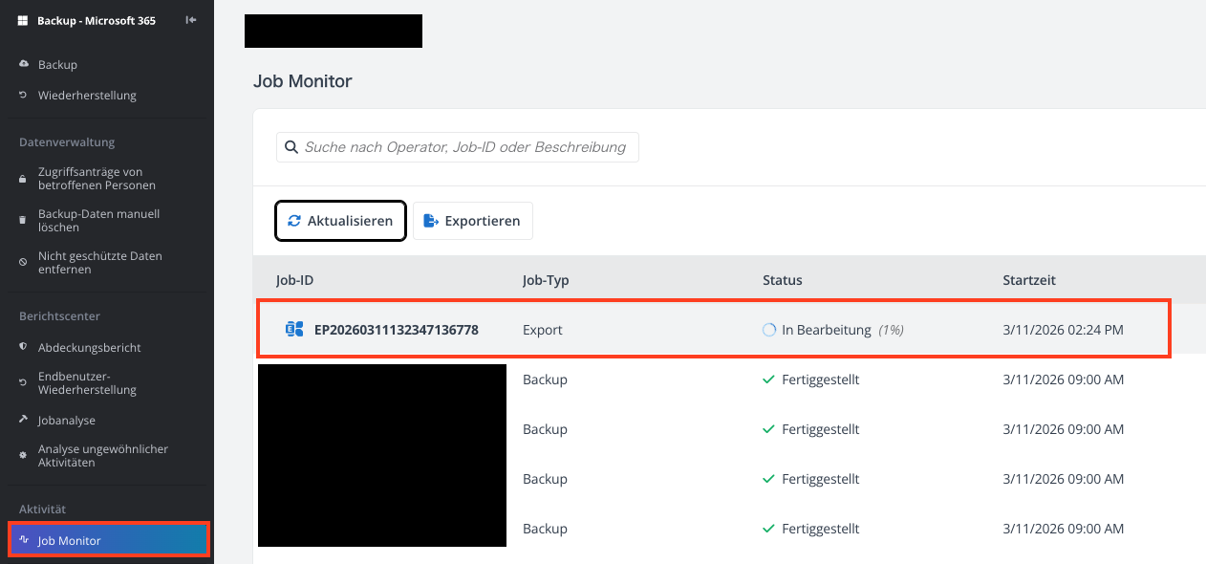This screenshot has height=564, width=1206.
Task: Open job EP20260311132347136778
Action: (x=396, y=330)
